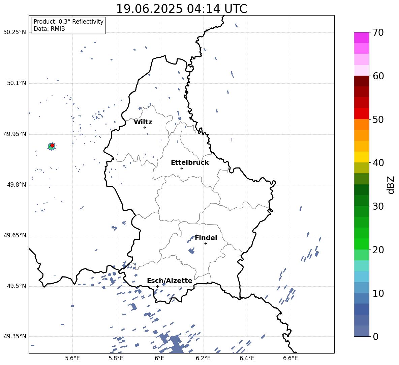Click the 6.2°E longitude label

203,358
